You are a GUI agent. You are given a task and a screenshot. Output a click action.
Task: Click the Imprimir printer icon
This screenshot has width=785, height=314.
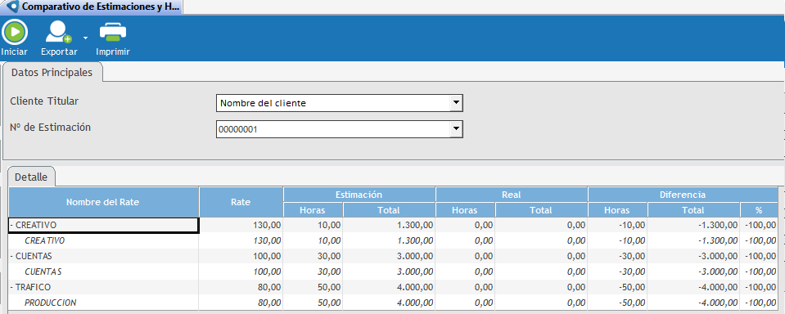click(113, 32)
